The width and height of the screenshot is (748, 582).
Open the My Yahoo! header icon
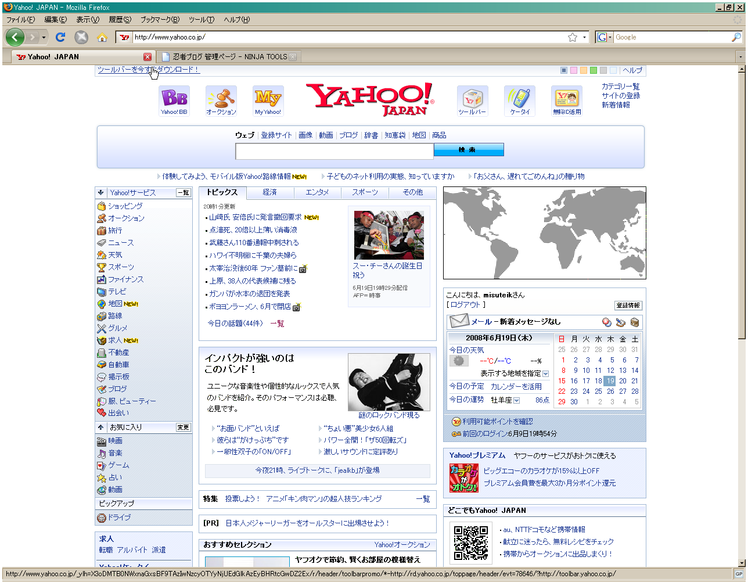[x=268, y=100]
